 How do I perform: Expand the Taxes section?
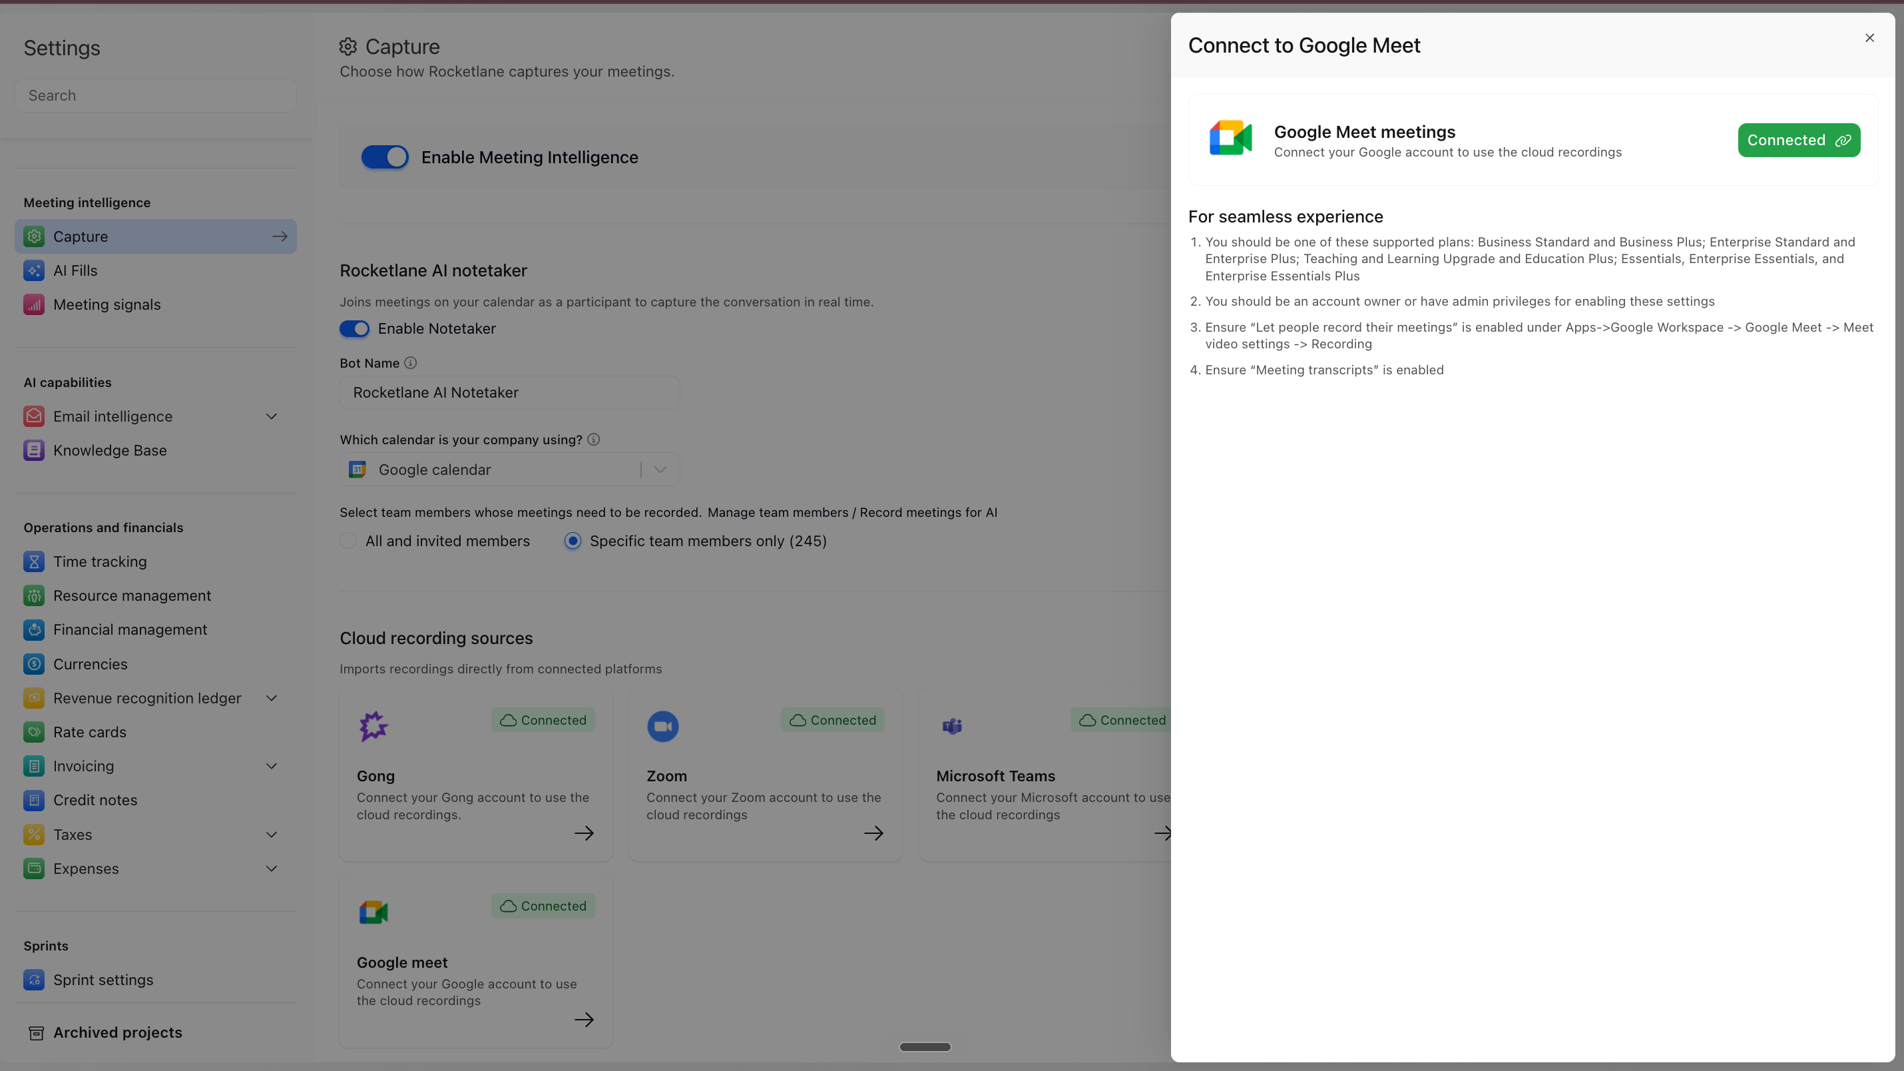(271, 835)
